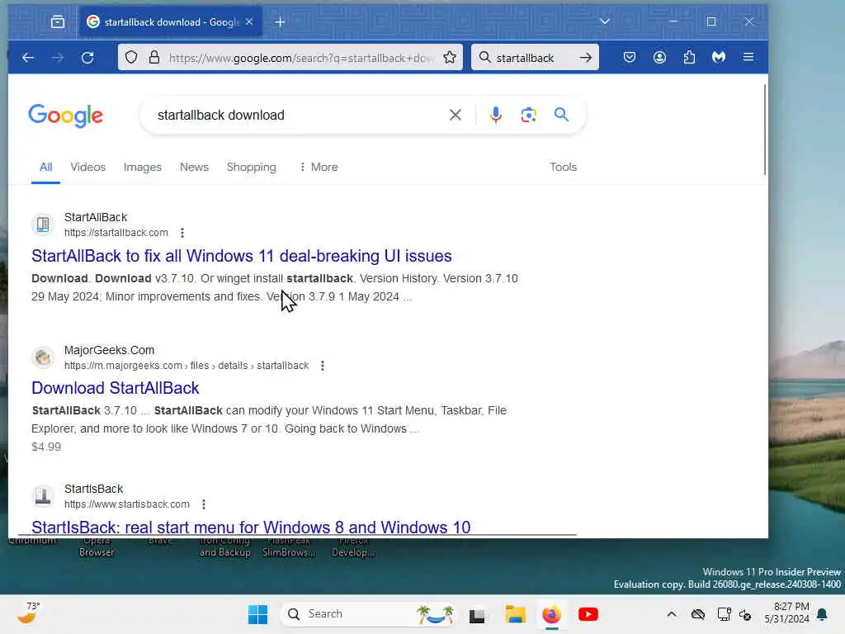Expand the list all tabs chevron

[605, 21]
